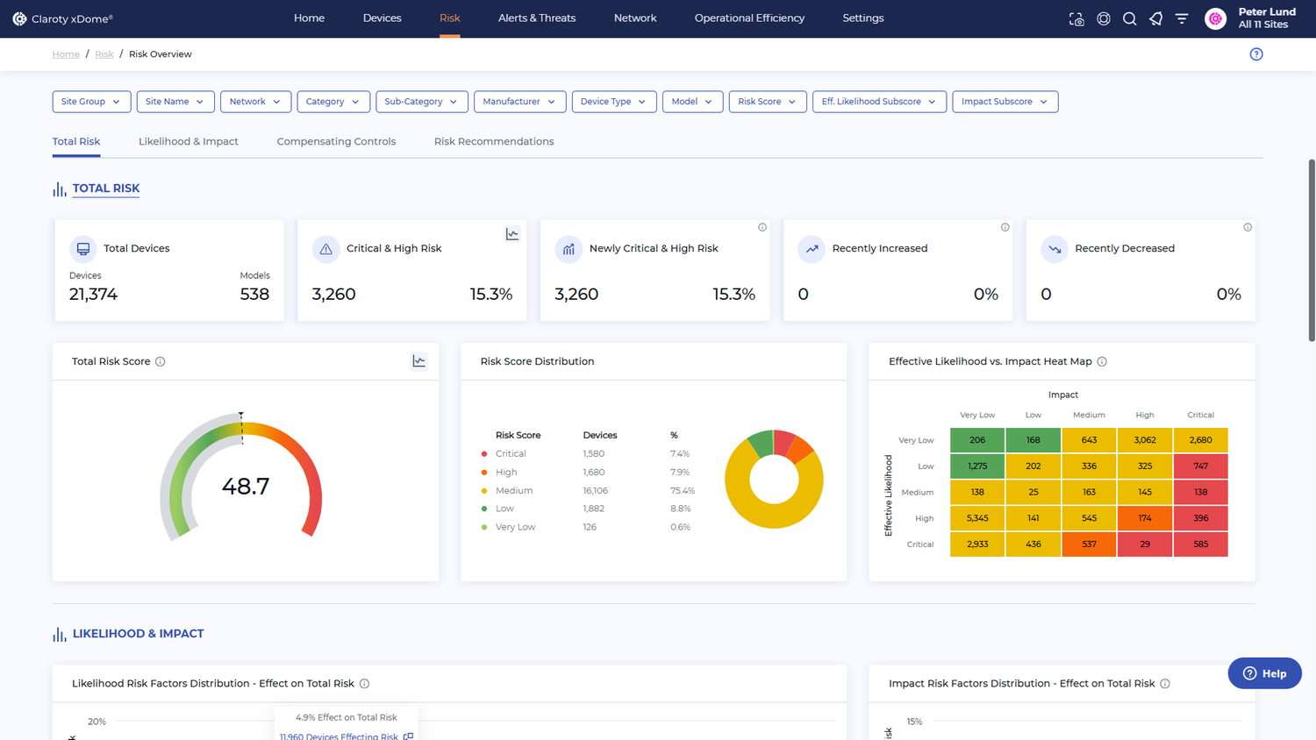Open the trend chart icon on Critical & High Risk card
Image resolution: width=1316 pixels, height=740 pixels.
(512, 234)
